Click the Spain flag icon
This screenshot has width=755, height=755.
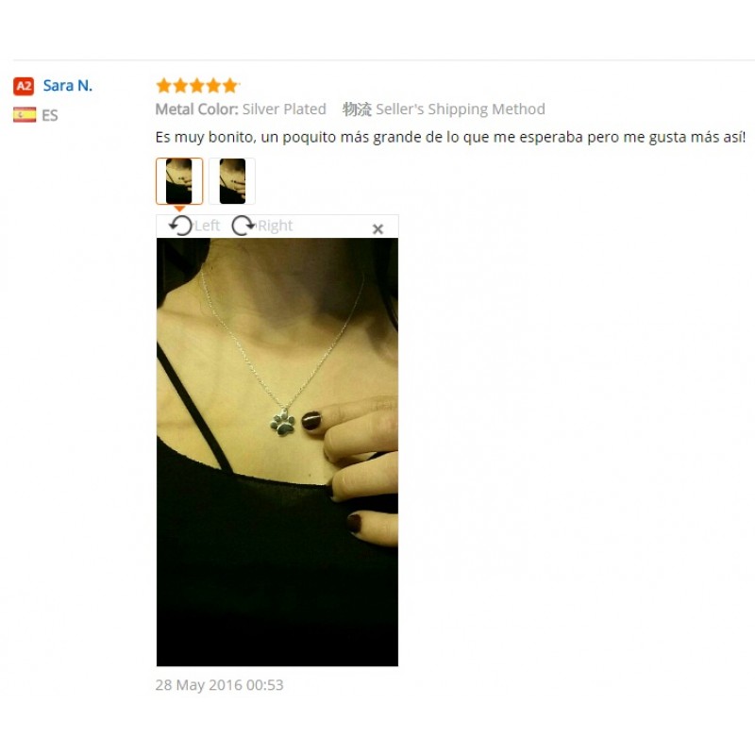tap(25, 114)
